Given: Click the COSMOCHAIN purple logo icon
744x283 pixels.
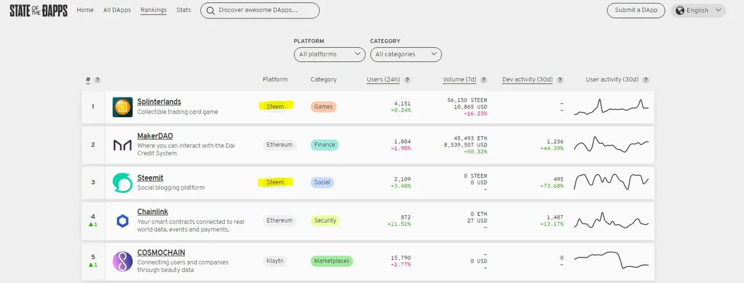Looking at the screenshot, I should coord(123,261).
